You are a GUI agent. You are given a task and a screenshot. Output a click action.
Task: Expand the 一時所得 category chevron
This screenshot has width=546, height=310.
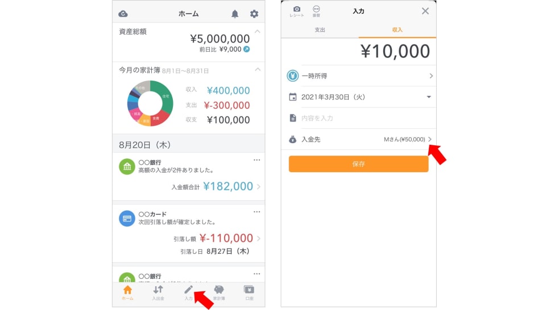pos(431,76)
